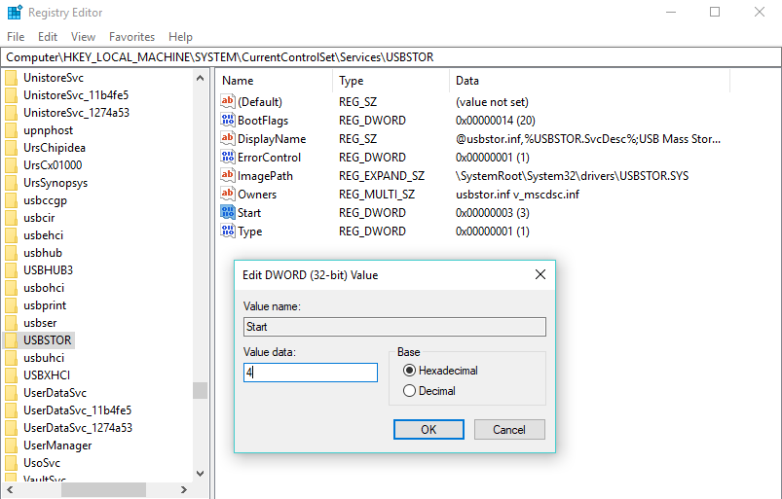Close the Edit DWORD dialog with X
The height and width of the screenshot is (499, 782).
pyautogui.click(x=540, y=274)
